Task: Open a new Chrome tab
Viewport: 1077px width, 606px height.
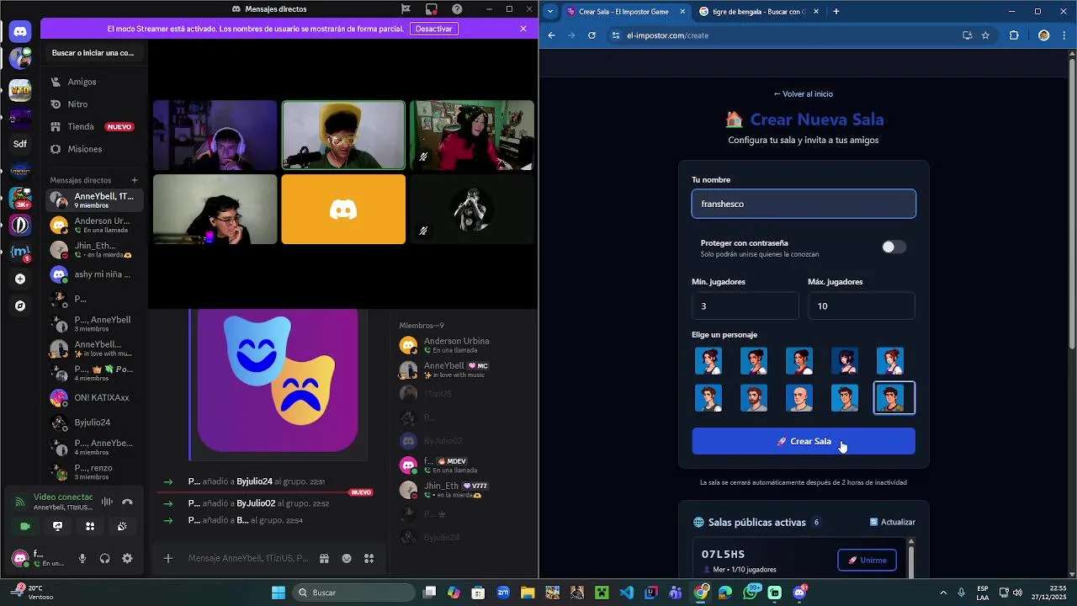Action: tap(836, 12)
